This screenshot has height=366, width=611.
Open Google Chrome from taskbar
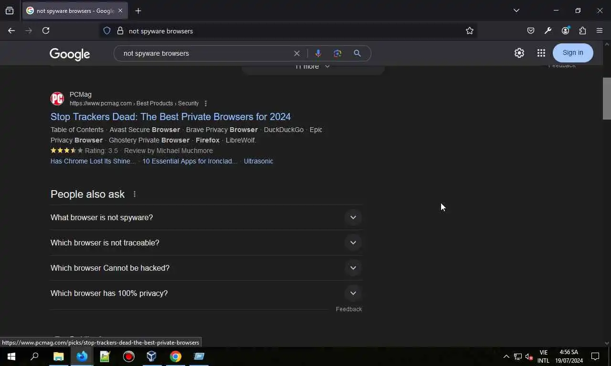[176, 356]
